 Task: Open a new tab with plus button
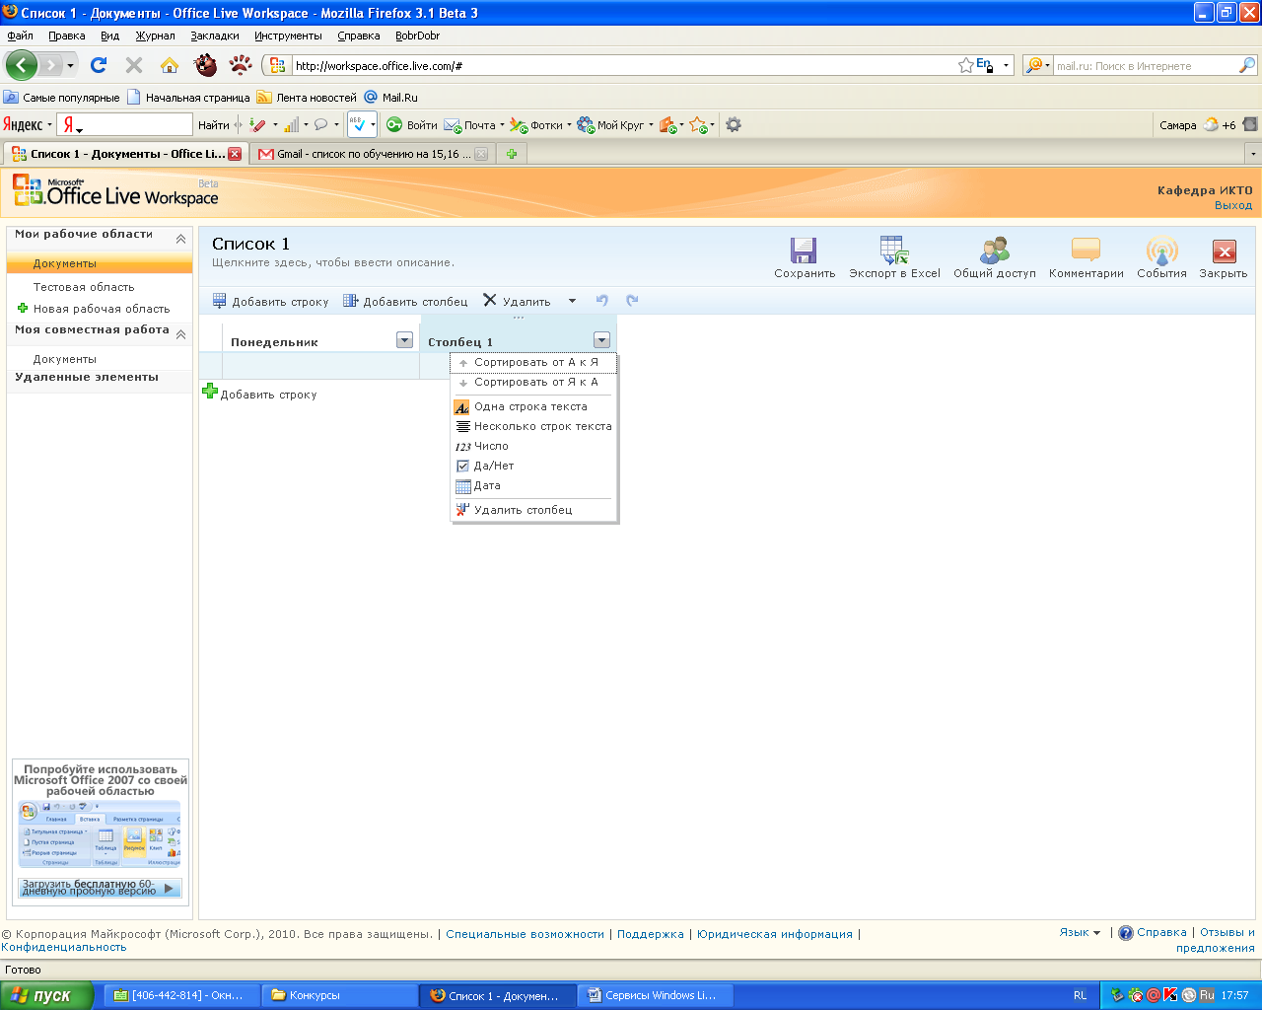coord(512,154)
